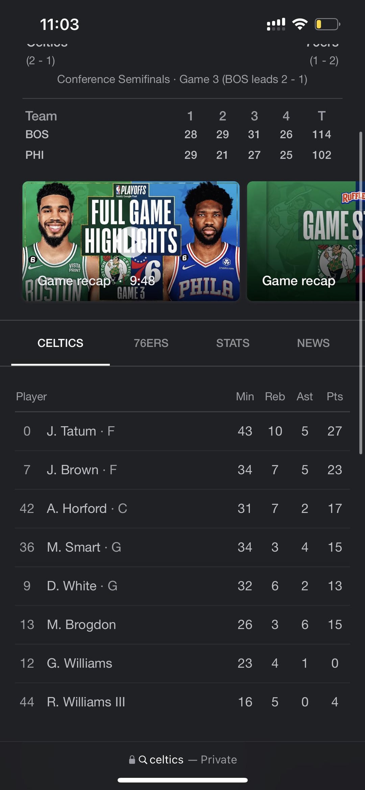Tap the search magnifier icon in address bar
Screen dimensions: 365x790
tap(143, 760)
